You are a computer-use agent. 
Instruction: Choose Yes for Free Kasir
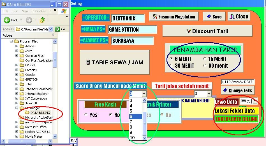[x=86, y=115]
